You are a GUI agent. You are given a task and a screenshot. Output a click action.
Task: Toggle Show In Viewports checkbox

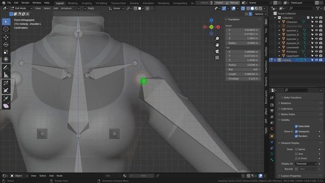click(296, 132)
